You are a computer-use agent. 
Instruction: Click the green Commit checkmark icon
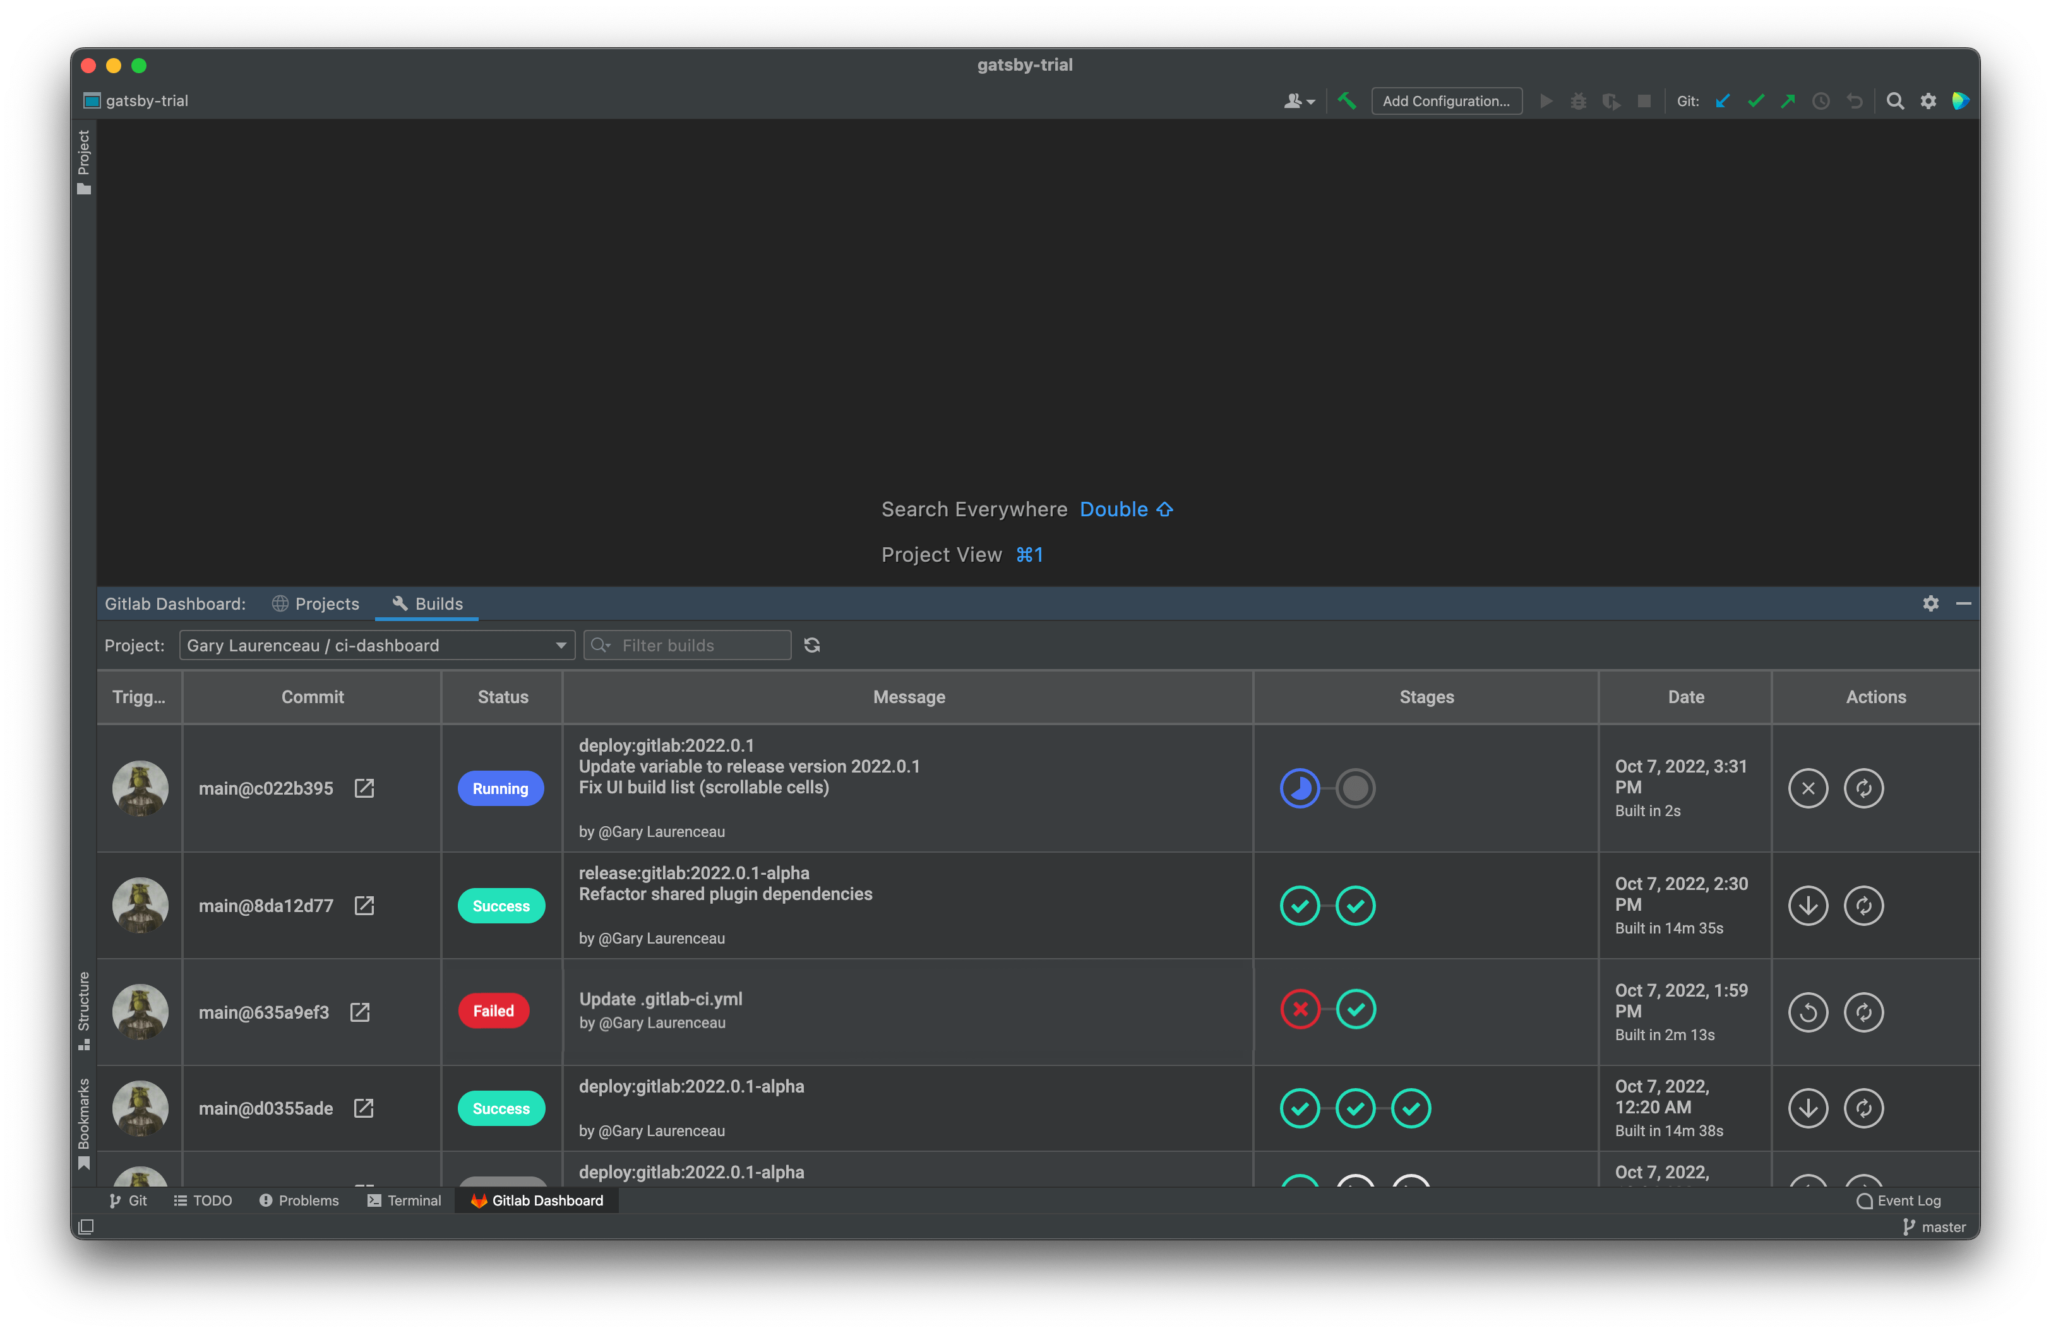click(1755, 101)
